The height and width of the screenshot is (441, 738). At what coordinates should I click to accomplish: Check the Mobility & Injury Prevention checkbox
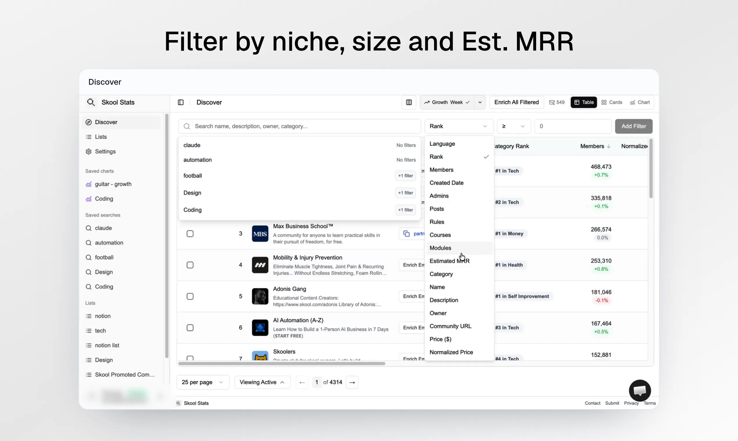tap(190, 265)
